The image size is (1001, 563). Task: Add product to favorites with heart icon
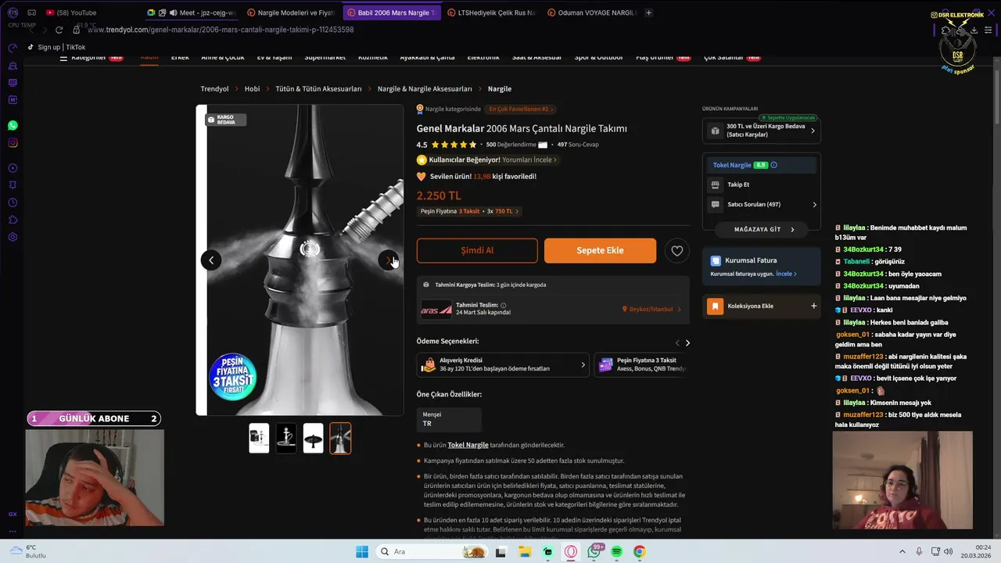[677, 250]
